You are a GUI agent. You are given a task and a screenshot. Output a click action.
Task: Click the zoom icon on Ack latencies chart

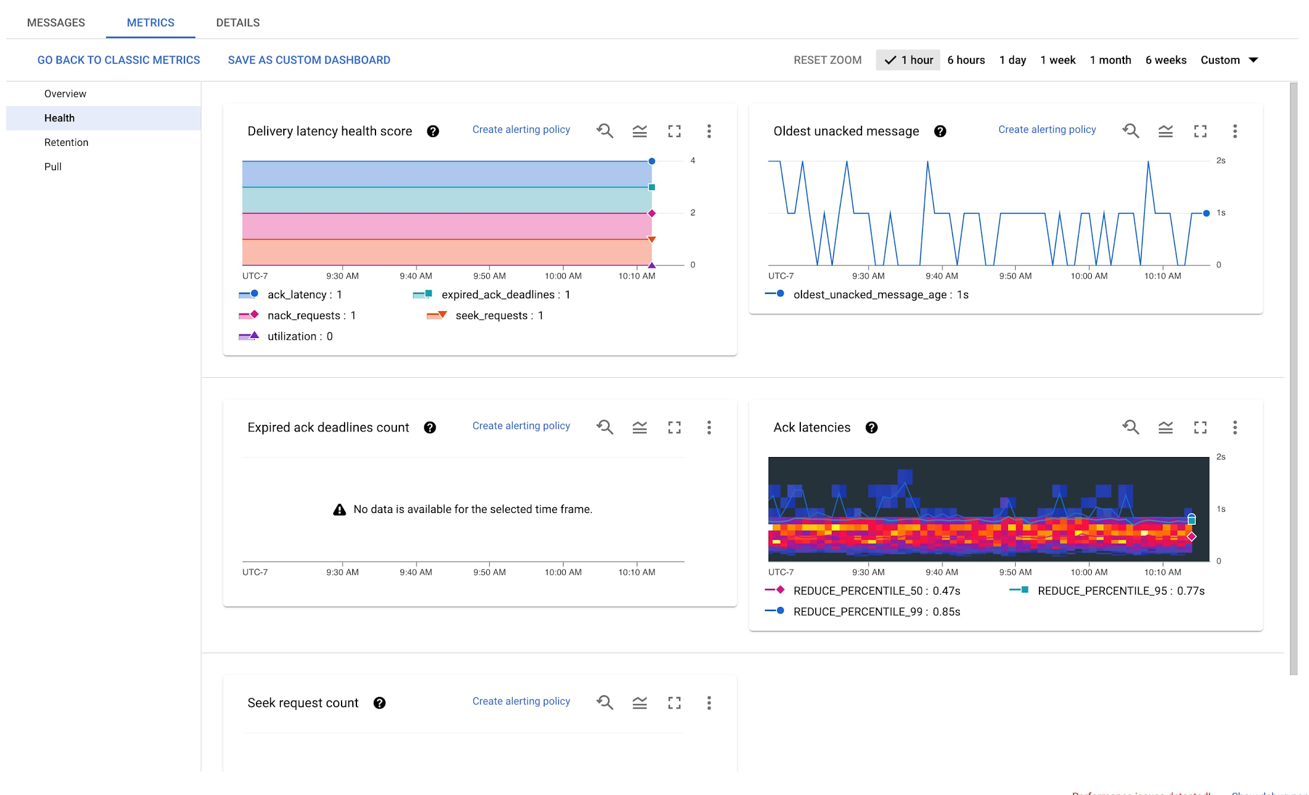point(1130,428)
